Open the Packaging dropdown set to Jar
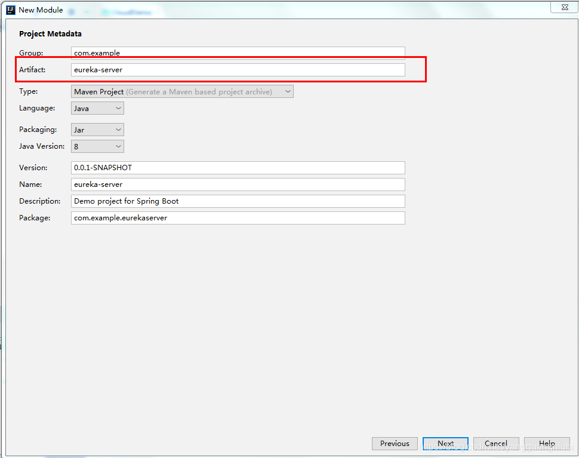 tap(97, 130)
